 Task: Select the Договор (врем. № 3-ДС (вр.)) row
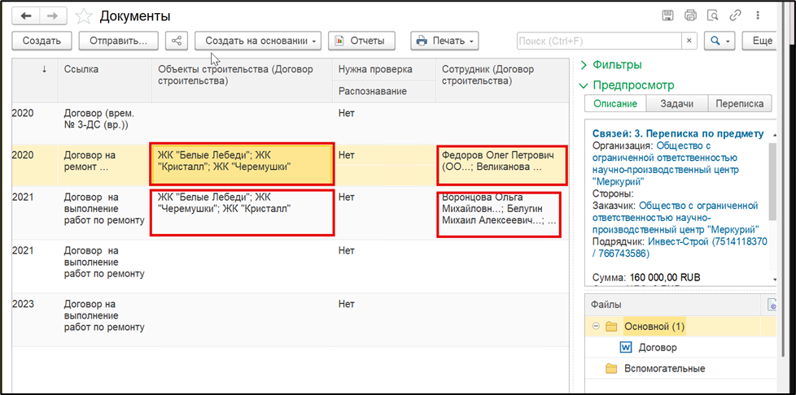click(290, 124)
